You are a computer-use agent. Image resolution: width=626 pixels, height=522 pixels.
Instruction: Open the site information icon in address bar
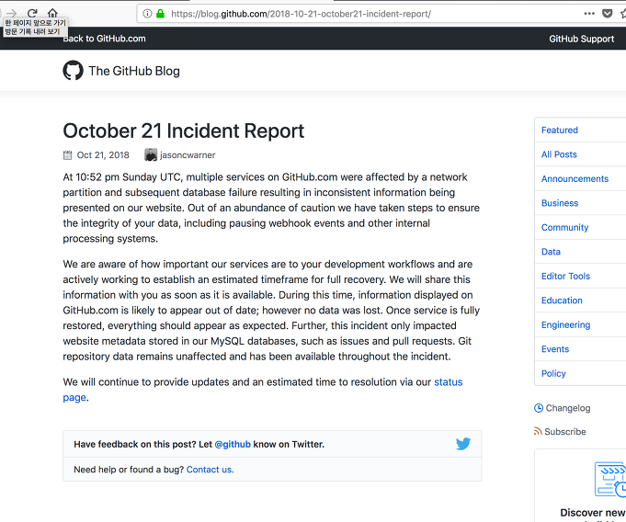point(147,14)
